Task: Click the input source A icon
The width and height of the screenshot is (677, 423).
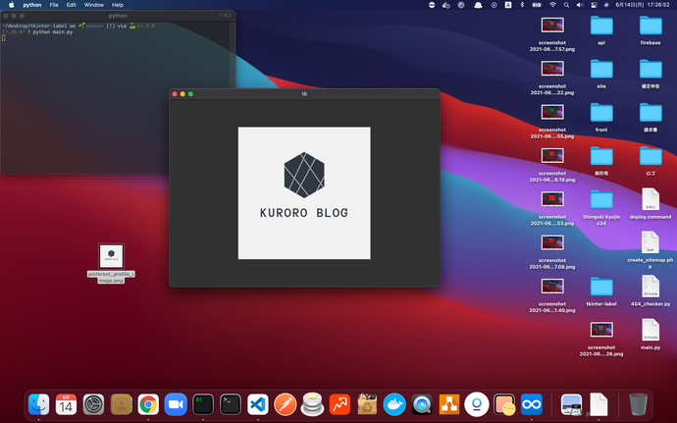Action: [x=508, y=5]
